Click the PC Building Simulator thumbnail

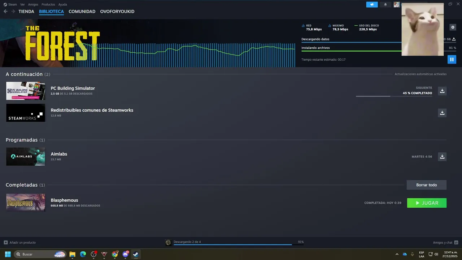click(x=26, y=91)
